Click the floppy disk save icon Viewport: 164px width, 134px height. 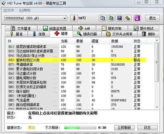pos(119,18)
